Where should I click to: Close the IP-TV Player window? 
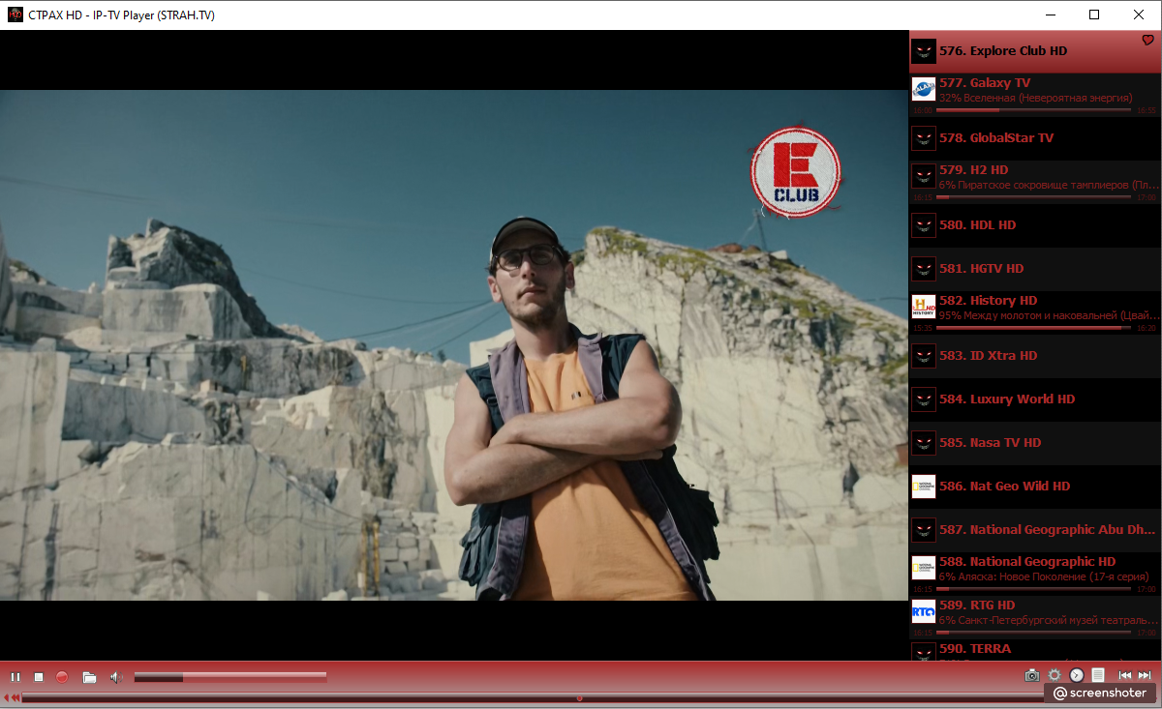[x=1139, y=15]
